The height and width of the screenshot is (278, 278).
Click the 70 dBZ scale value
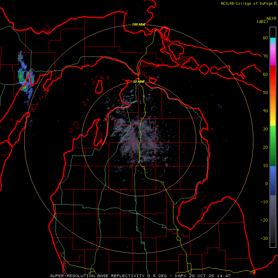coord(265,56)
